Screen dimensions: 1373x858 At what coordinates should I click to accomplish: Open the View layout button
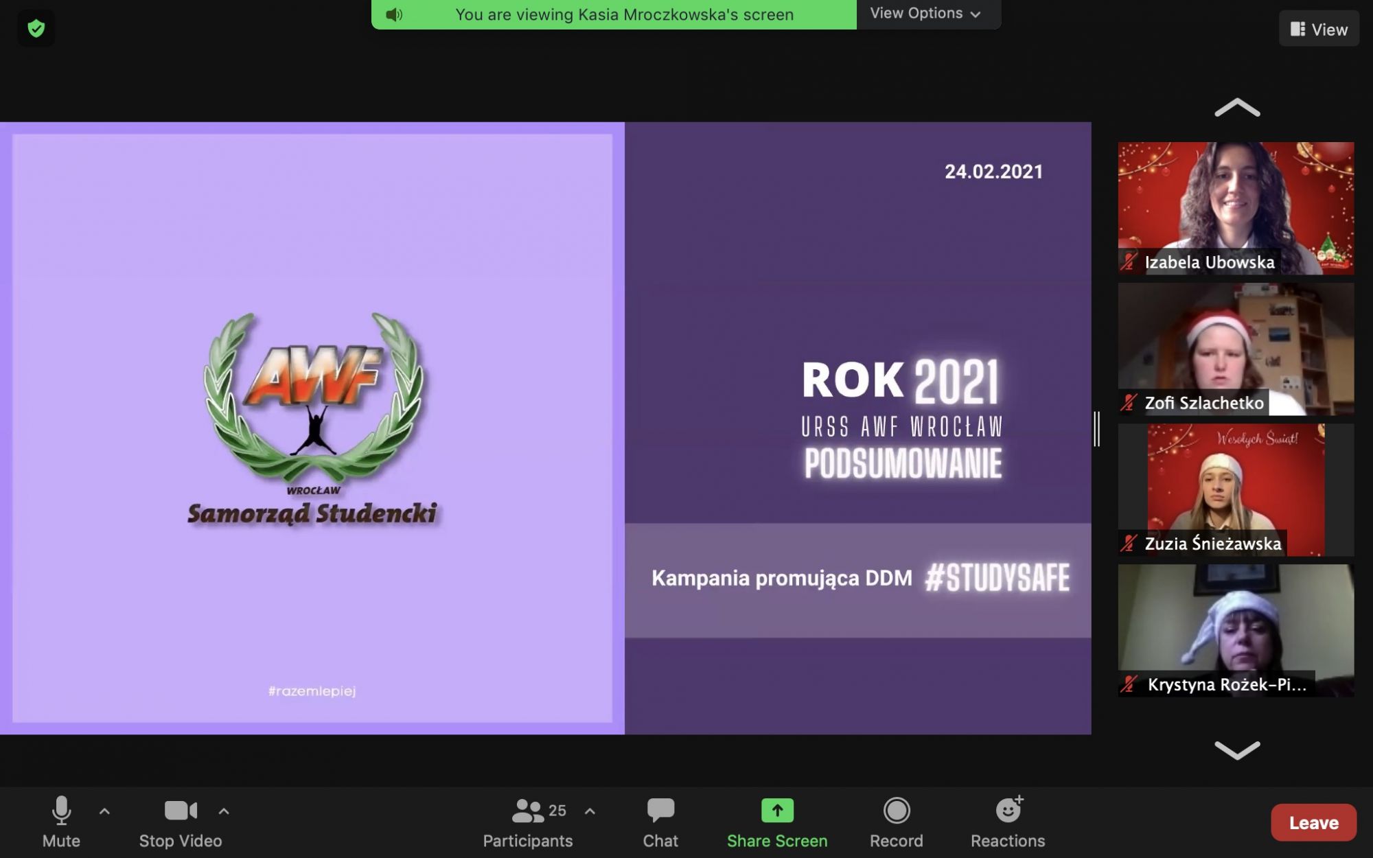(x=1319, y=30)
